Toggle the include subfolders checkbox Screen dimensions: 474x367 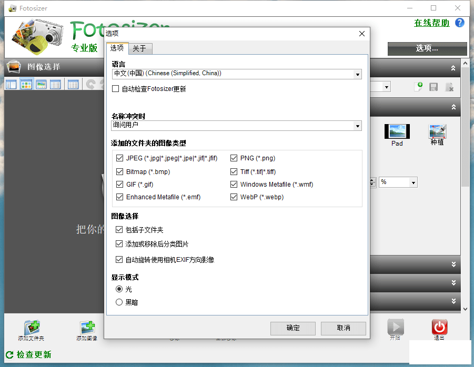pyautogui.click(x=119, y=230)
